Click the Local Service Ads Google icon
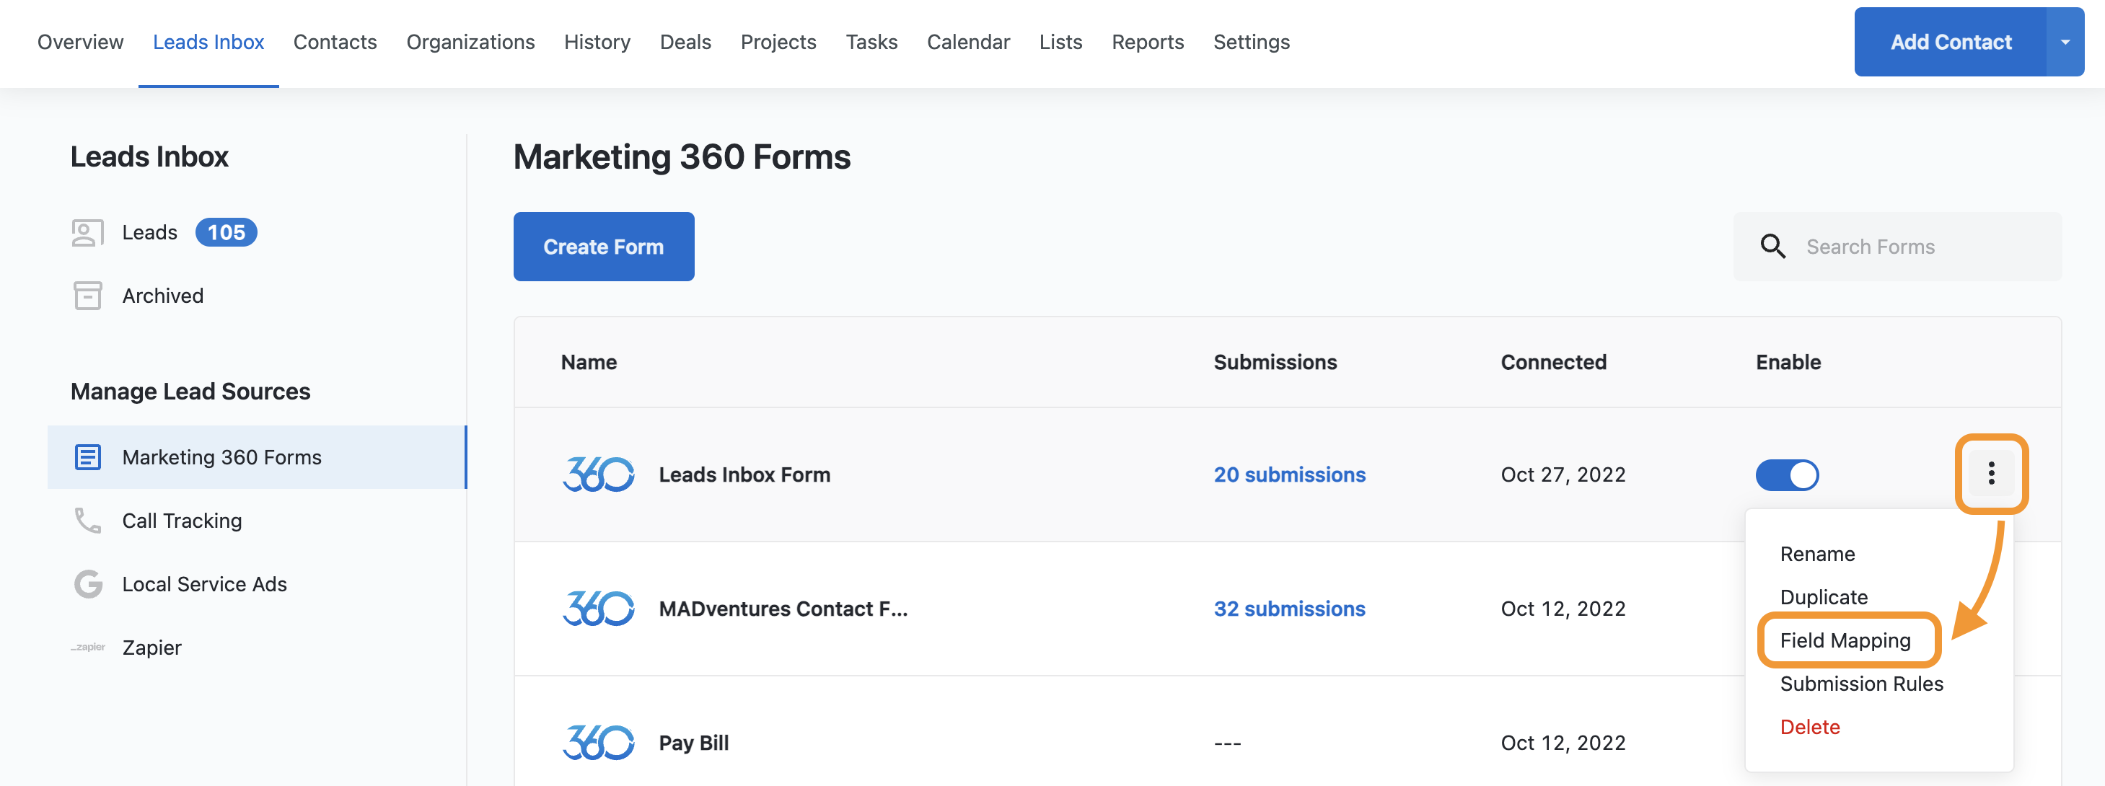This screenshot has height=786, width=2105. (x=87, y=583)
